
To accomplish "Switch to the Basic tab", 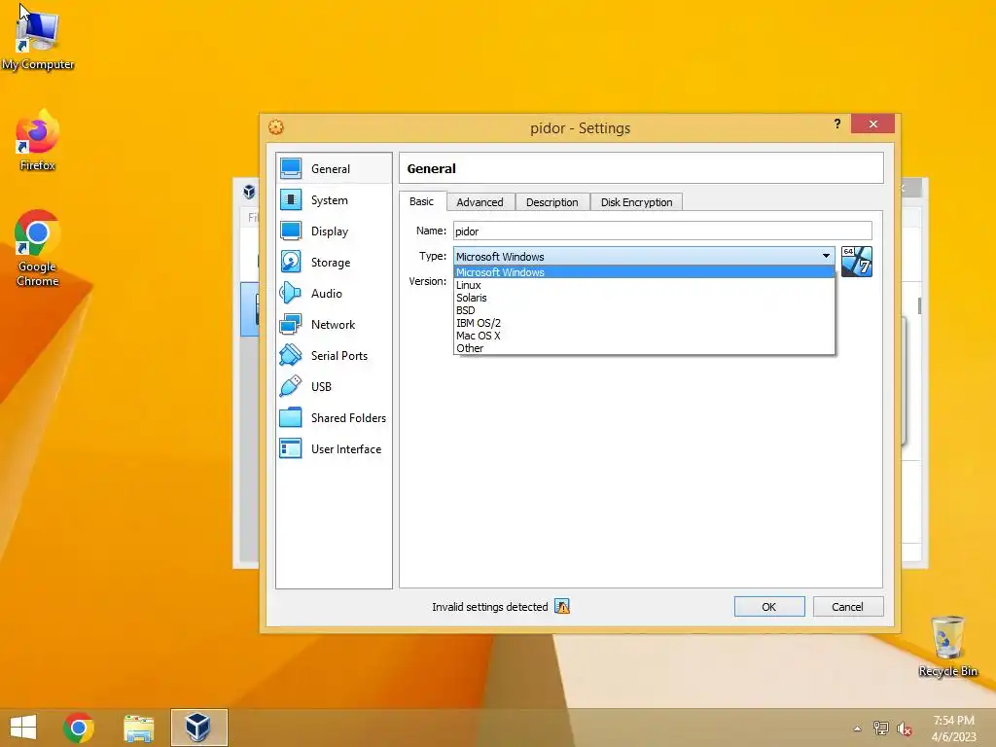I will [x=422, y=201].
